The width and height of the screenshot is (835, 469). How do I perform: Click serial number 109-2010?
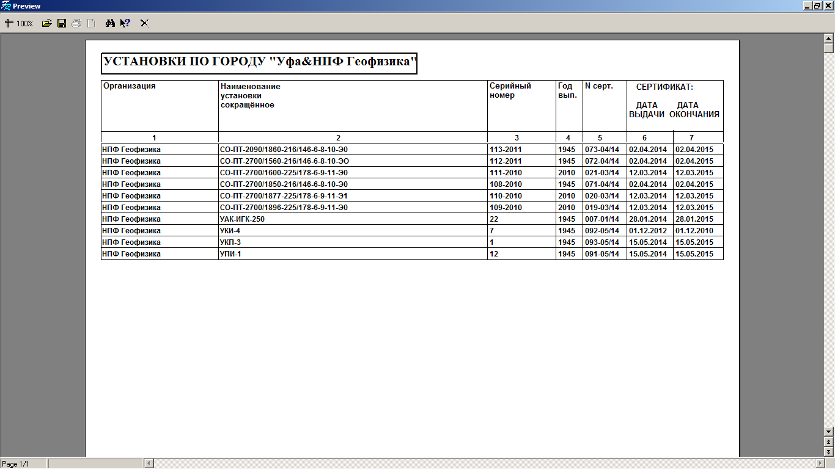coord(506,208)
